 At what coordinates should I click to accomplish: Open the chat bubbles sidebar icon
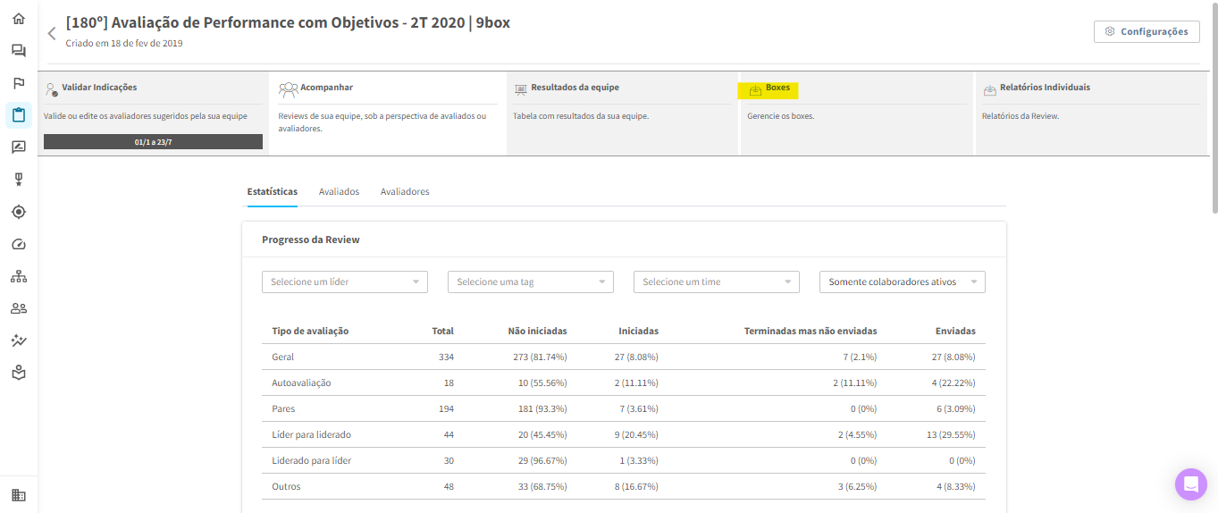tap(19, 51)
